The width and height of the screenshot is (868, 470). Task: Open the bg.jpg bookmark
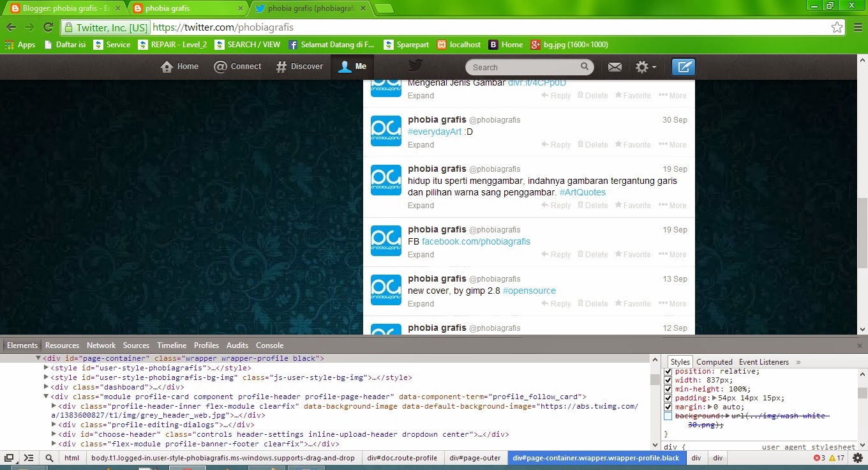(570, 45)
